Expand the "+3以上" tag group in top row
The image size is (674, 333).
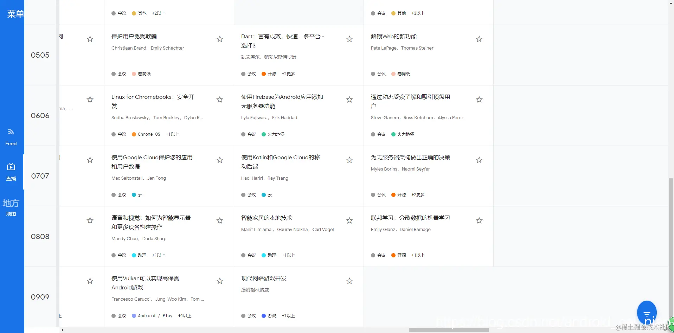click(x=418, y=13)
